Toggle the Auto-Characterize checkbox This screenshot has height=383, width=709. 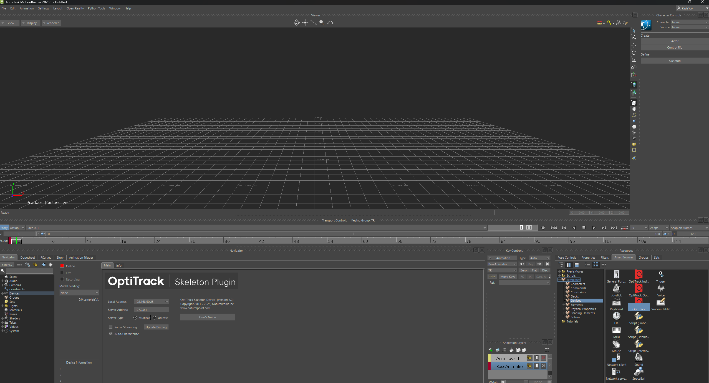[111, 334]
